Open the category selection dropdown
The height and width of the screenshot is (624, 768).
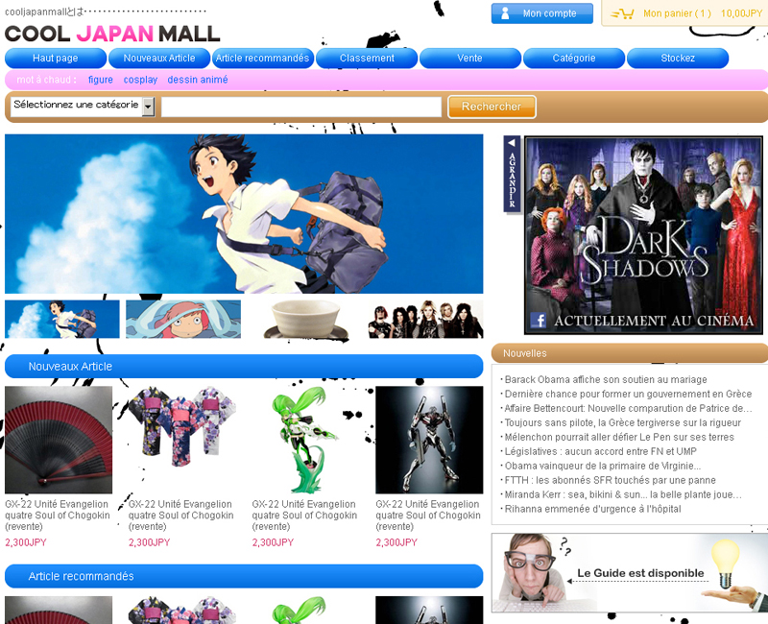(x=148, y=107)
